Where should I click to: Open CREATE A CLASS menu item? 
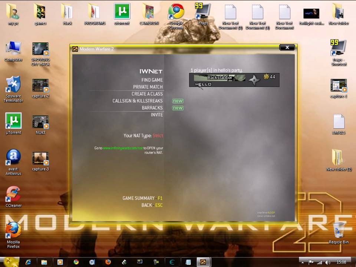[147, 94]
